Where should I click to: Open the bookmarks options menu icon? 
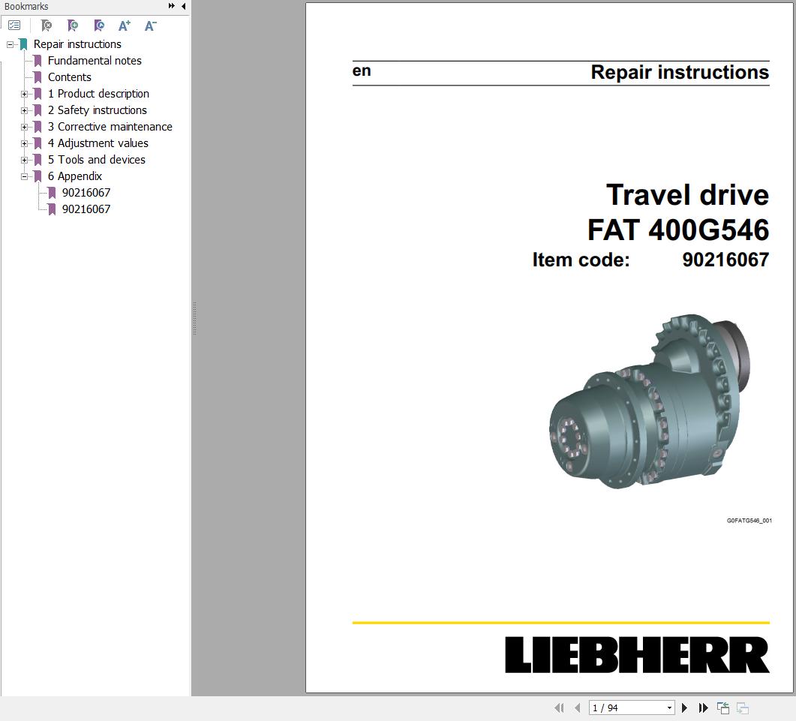14,26
